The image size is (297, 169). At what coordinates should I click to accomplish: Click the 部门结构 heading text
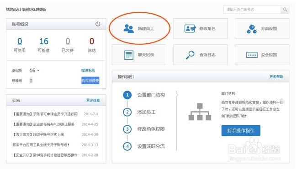tap(228, 93)
